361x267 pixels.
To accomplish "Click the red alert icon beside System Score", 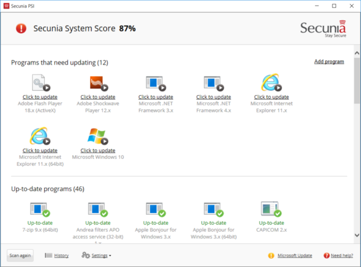I will pyautogui.click(x=21, y=29).
